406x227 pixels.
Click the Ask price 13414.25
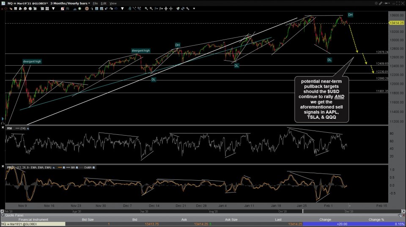[201, 224]
